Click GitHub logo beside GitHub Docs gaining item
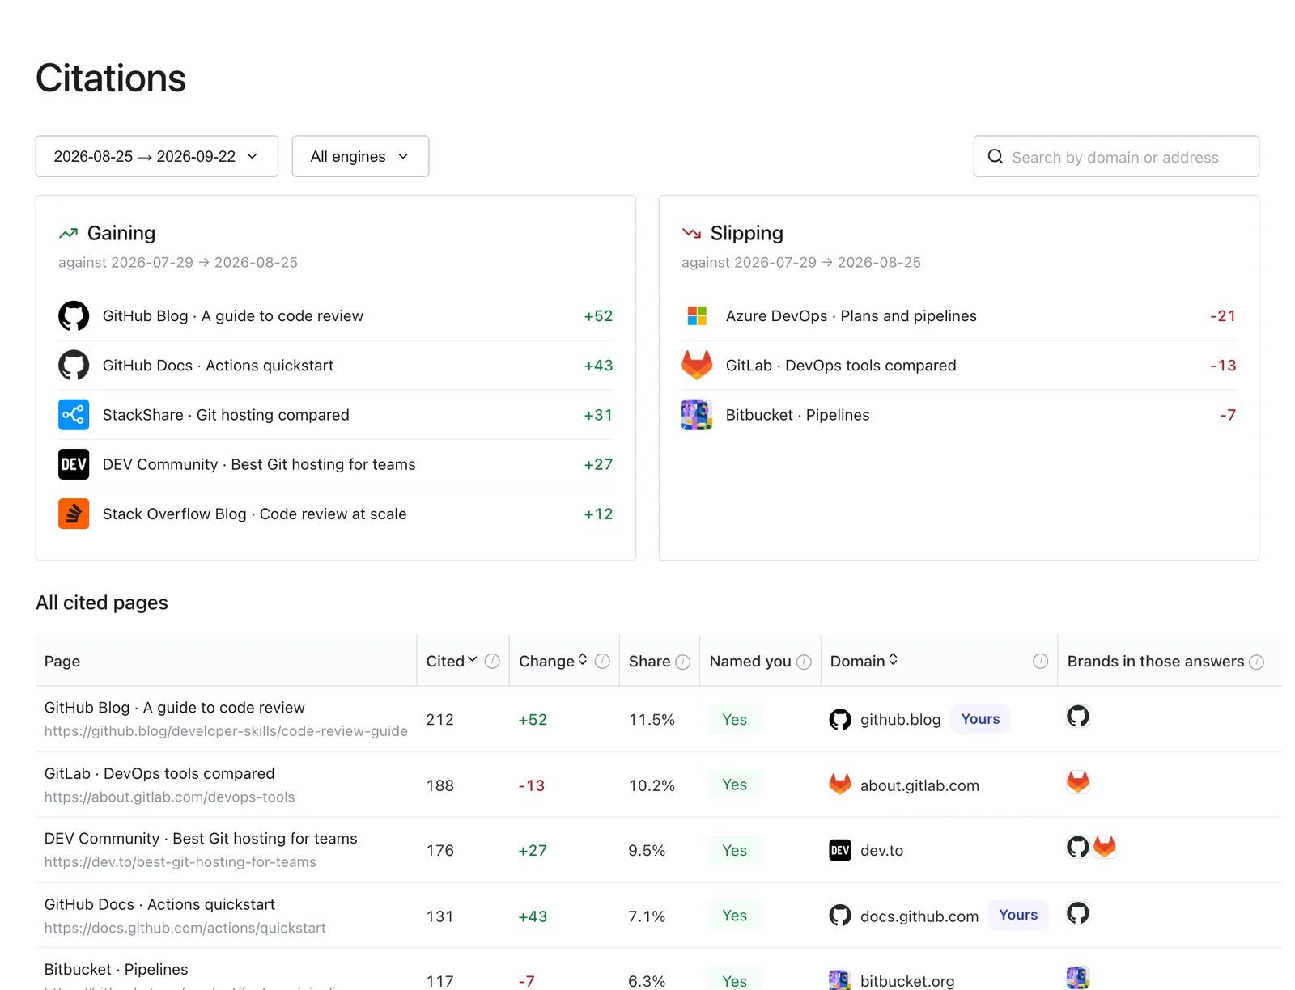 point(74,366)
